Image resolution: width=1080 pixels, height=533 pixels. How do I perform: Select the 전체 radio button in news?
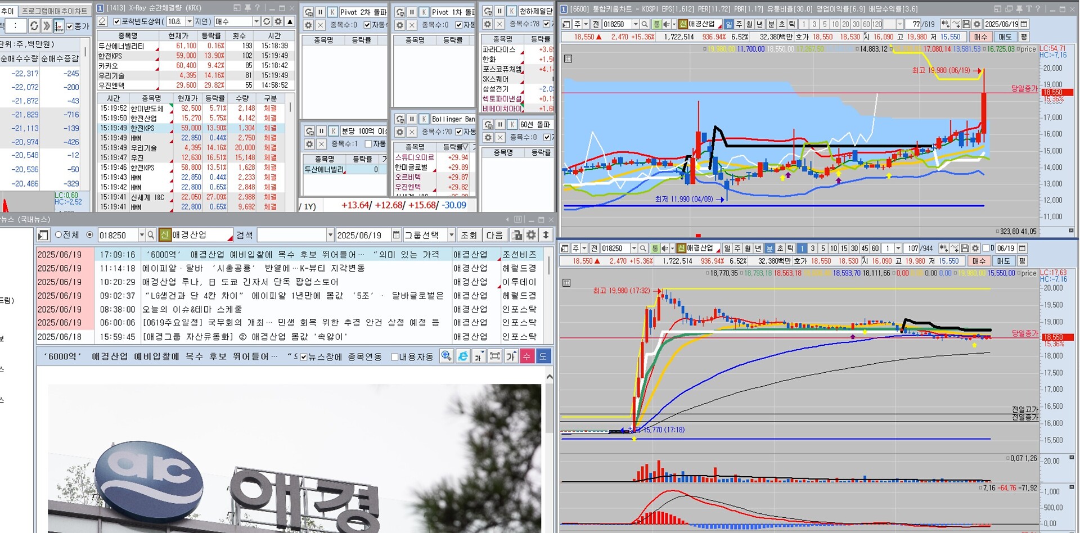click(x=58, y=235)
